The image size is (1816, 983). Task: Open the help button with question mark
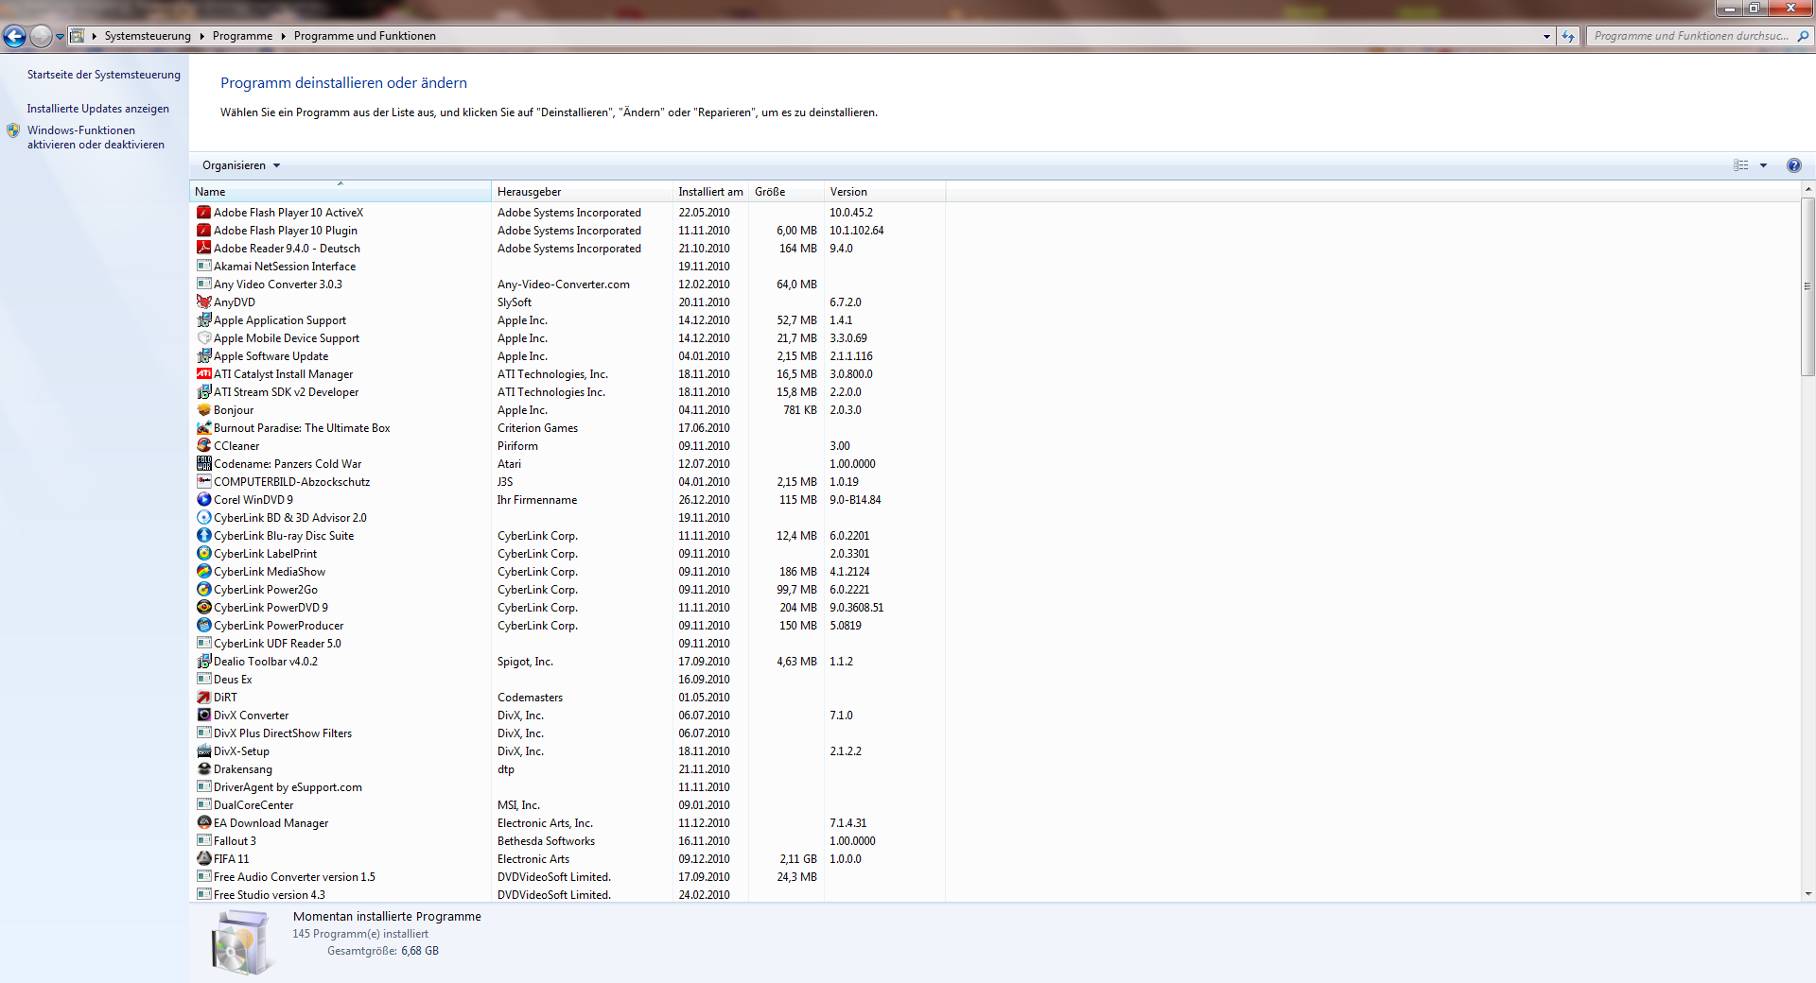(1793, 165)
